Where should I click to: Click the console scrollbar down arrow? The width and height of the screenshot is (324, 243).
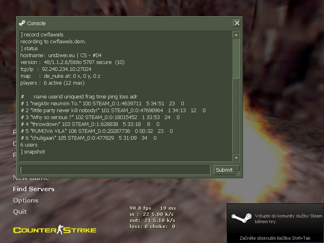click(236, 158)
